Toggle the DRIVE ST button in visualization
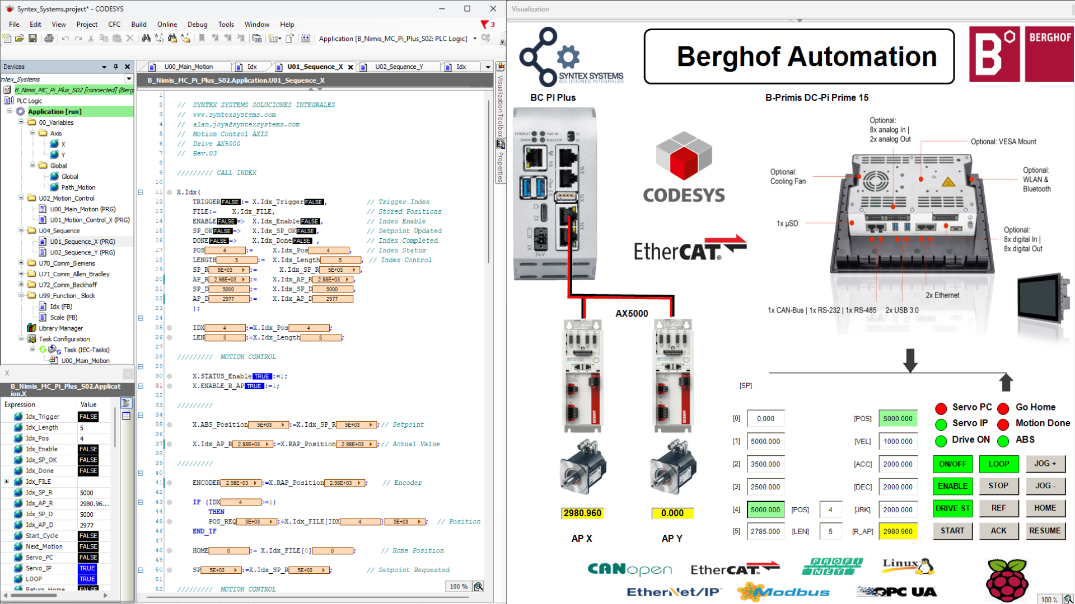Viewport: 1075px width, 604px height. (x=952, y=508)
